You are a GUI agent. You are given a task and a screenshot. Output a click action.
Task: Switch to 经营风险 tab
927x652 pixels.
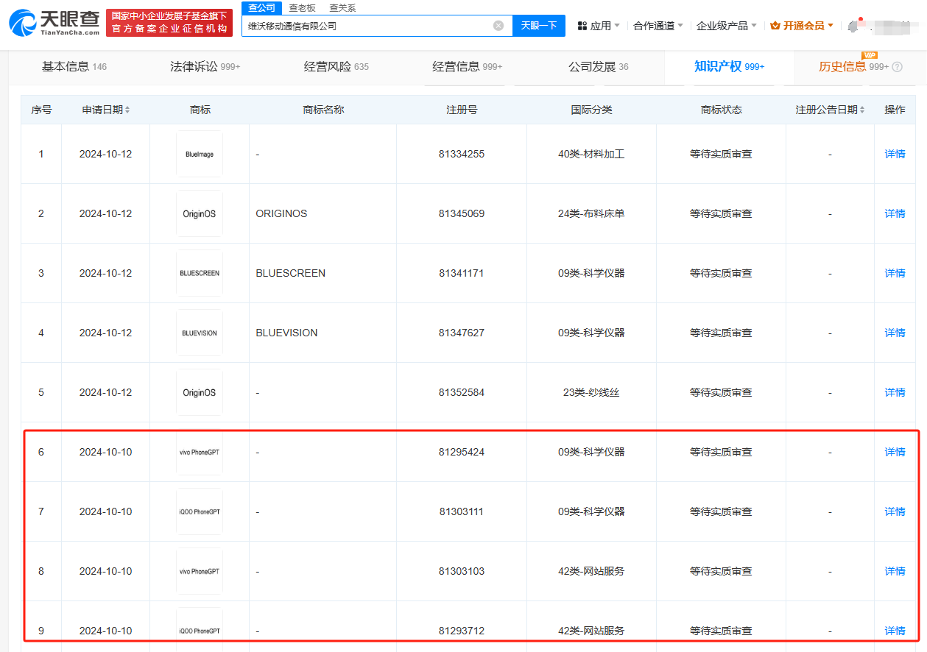pyautogui.click(x=336, y=67)
